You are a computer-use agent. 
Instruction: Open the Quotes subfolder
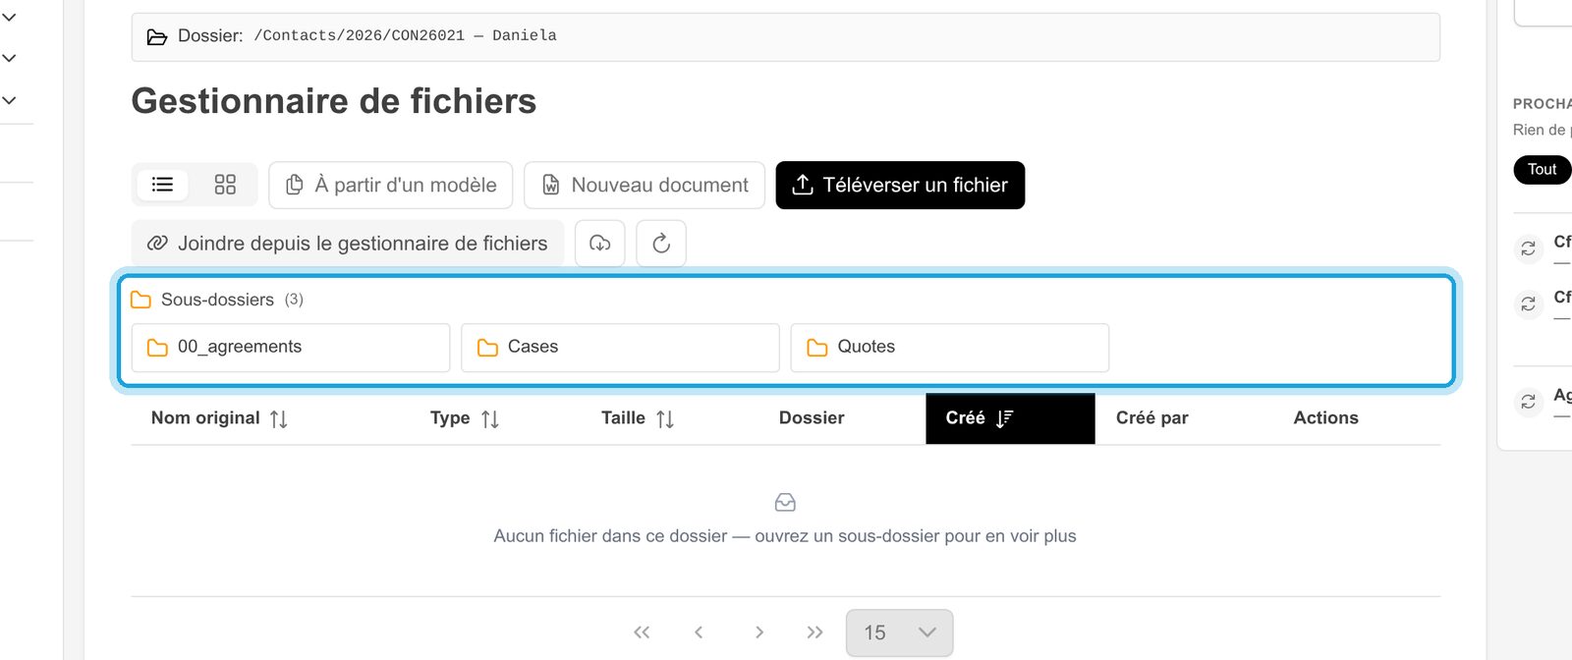[x=950, y=348]
